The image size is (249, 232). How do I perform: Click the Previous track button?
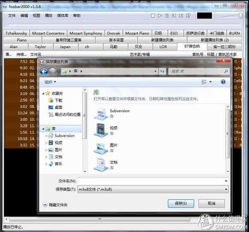174,16
